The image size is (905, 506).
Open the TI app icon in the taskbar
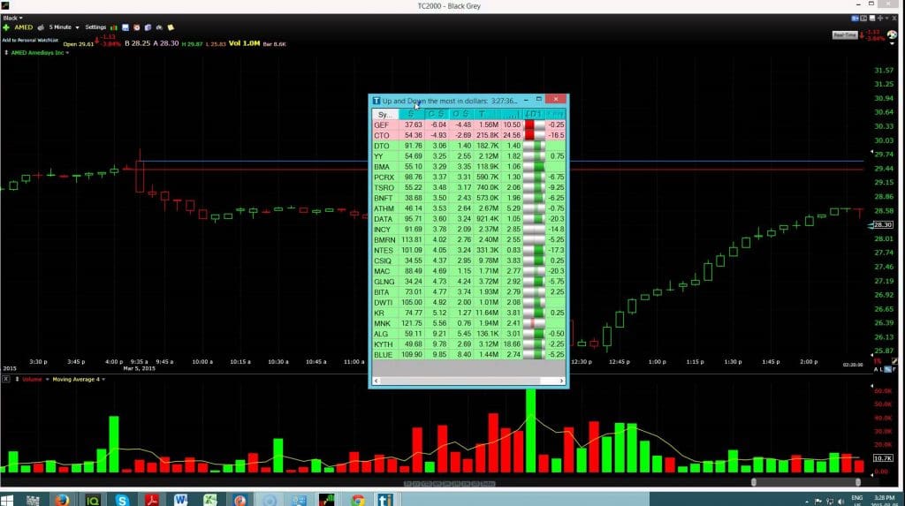click(385, 500)
